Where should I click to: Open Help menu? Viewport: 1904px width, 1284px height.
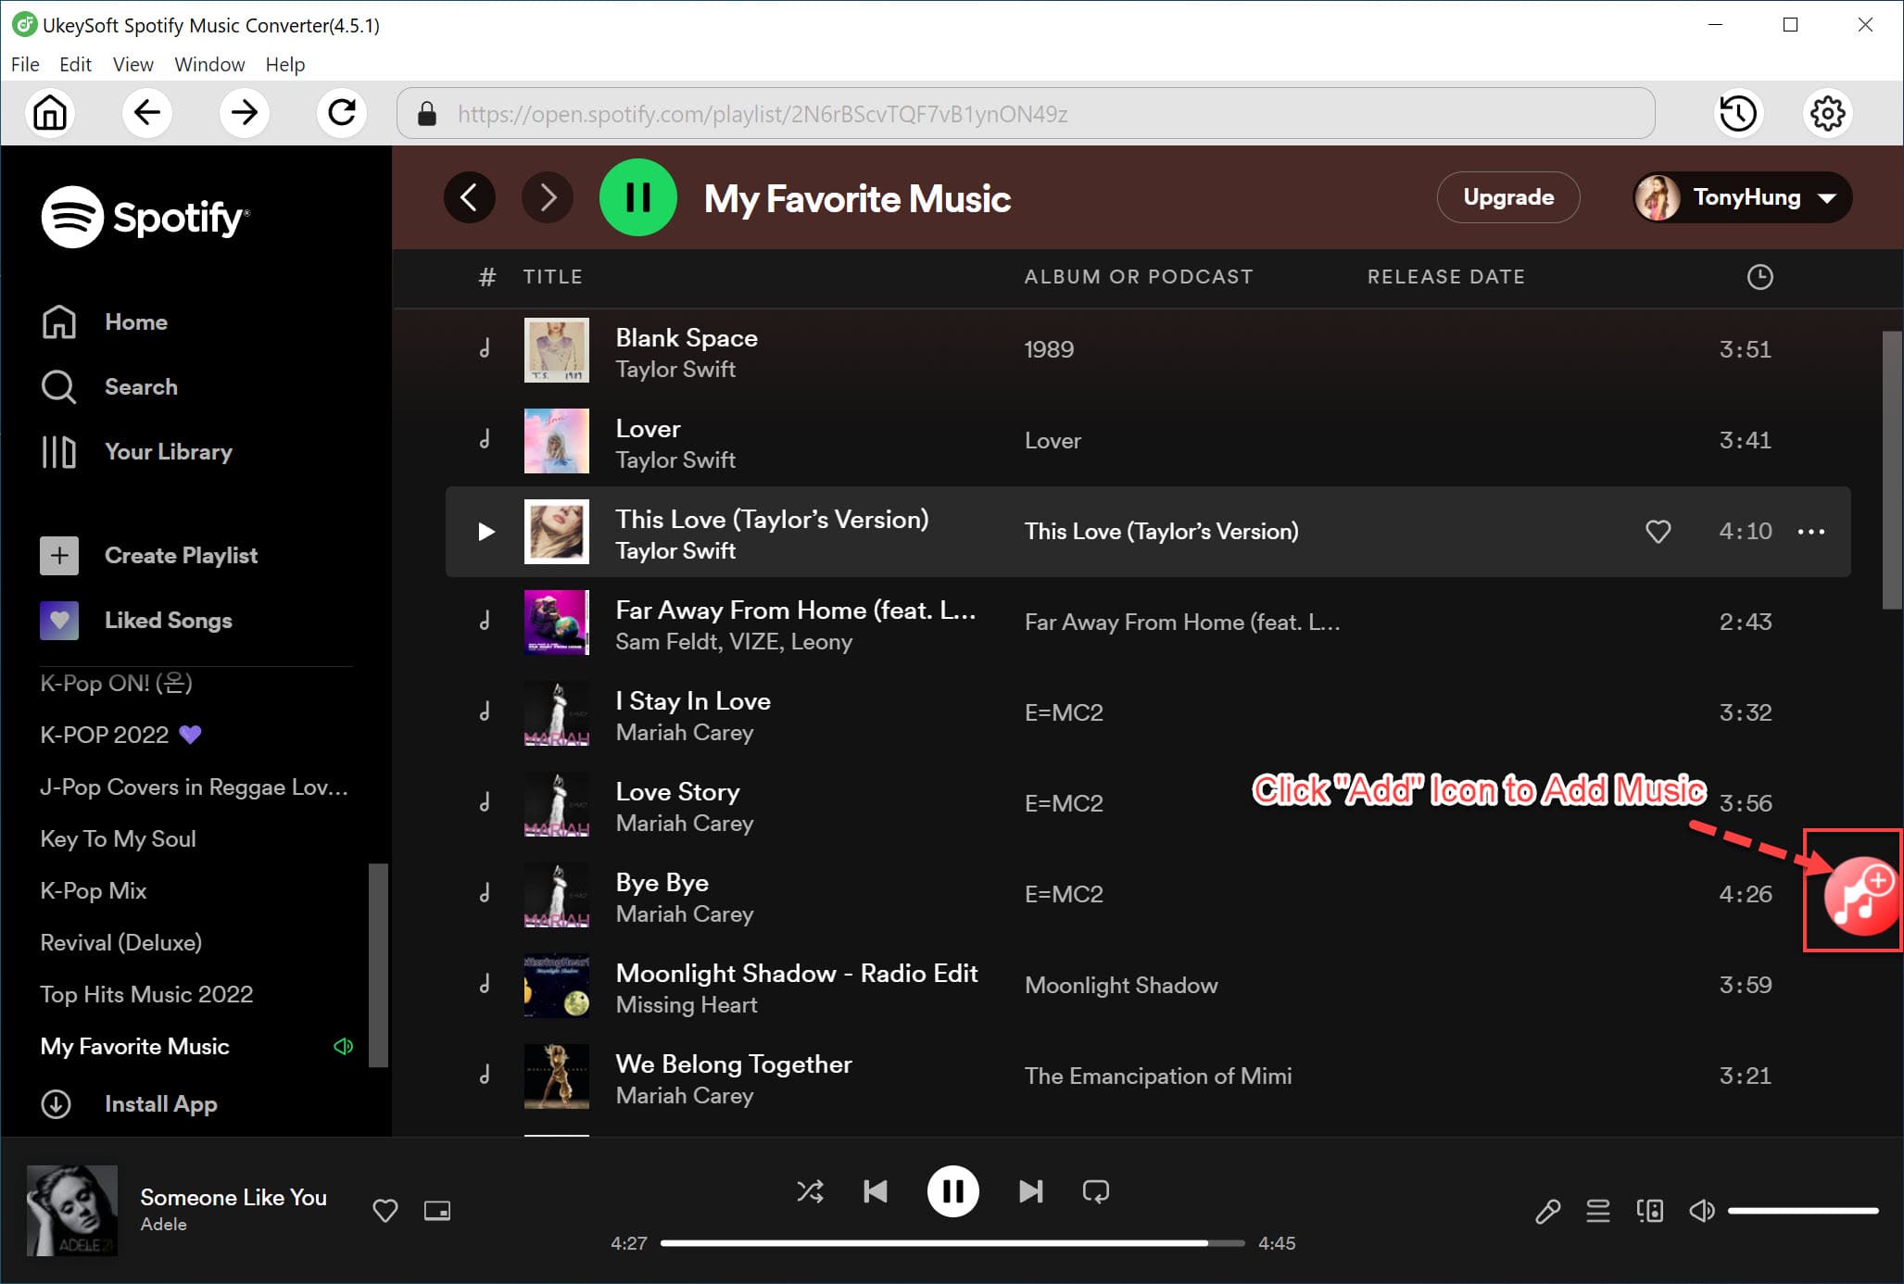click(285, 63)
